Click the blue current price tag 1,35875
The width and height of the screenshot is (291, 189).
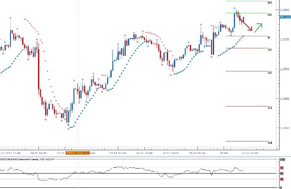(x=285, y=17)
